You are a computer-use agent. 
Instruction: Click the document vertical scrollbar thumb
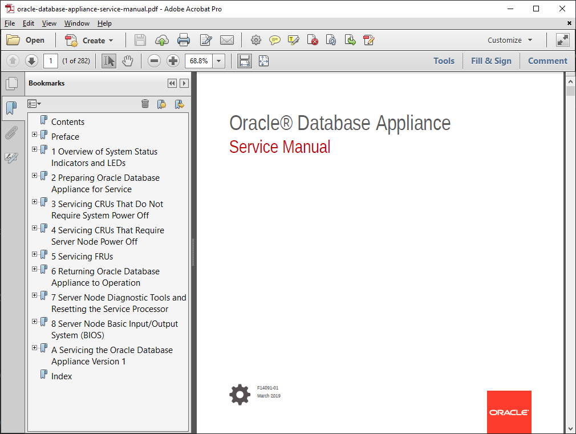(x=570, y=91)
